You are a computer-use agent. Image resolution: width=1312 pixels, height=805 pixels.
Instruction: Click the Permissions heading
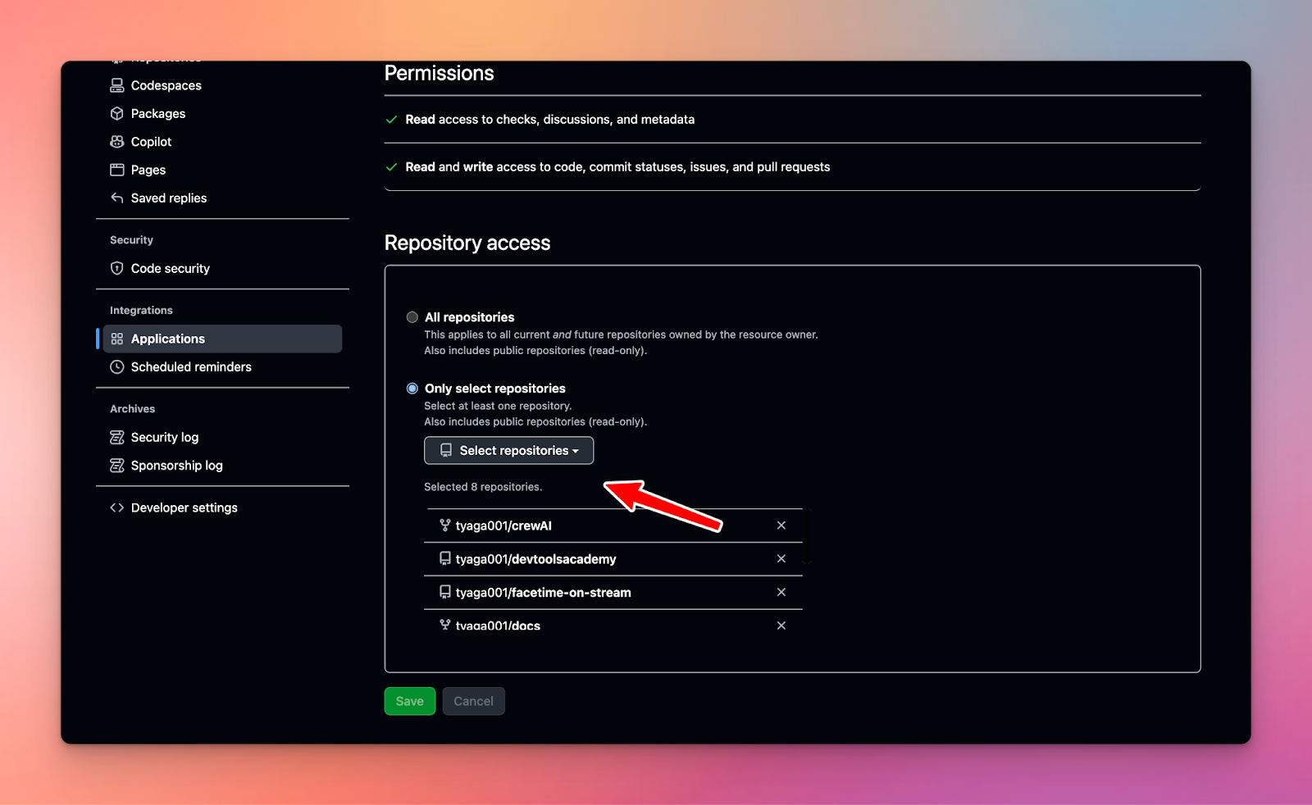[x=440, y=73]
